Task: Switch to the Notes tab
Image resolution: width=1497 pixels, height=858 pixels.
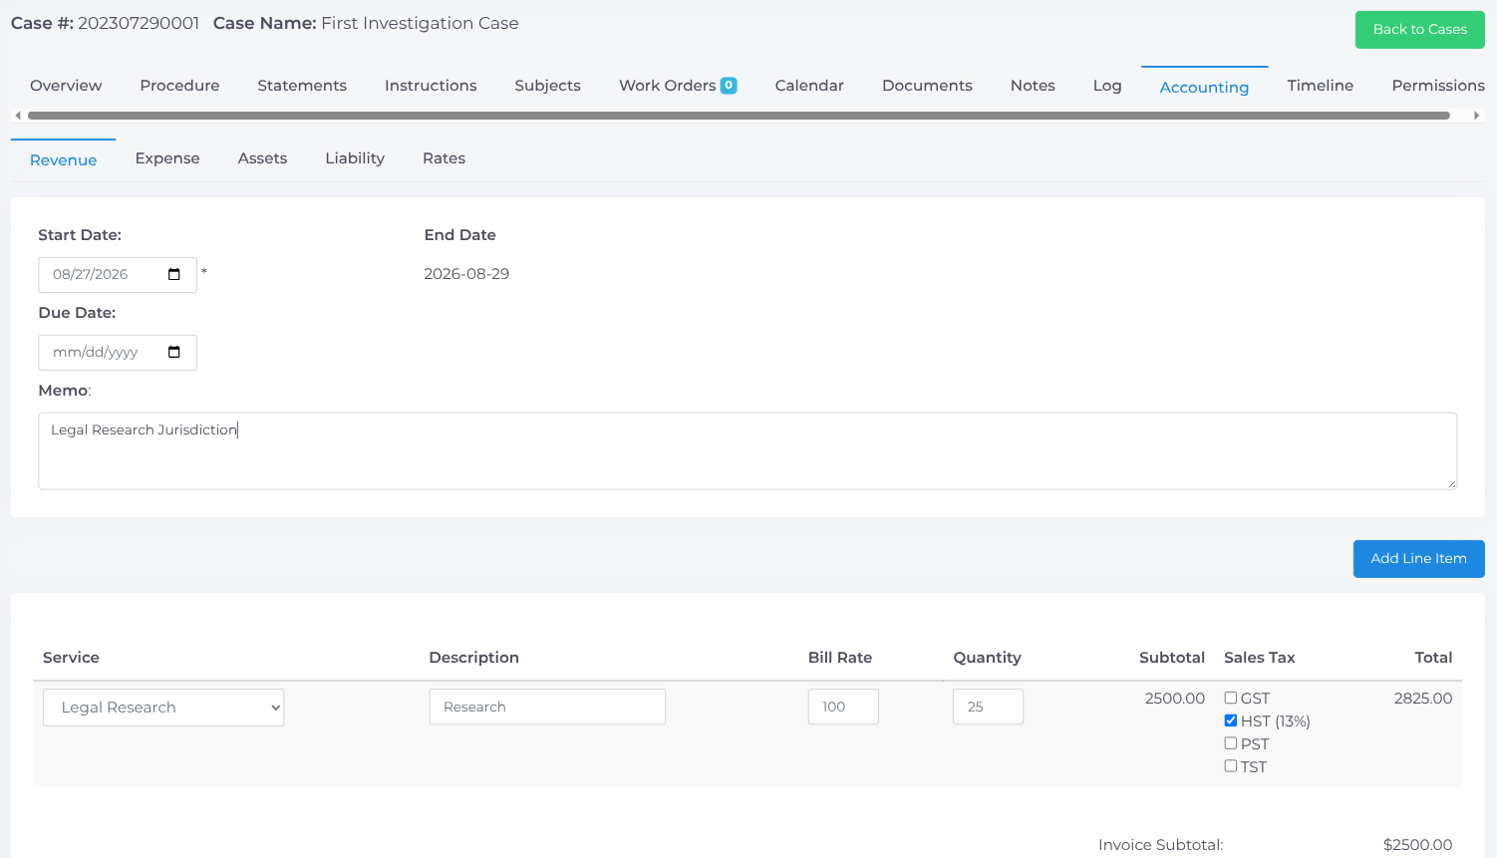Action: (x=1033, y=86)
